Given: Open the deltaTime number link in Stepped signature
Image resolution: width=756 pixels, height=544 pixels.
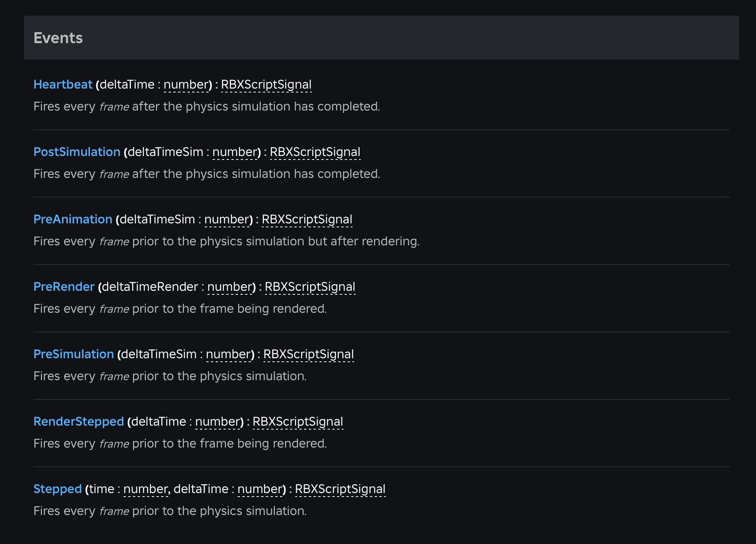Looking at the screenshot, I should (x=260, y=489).
